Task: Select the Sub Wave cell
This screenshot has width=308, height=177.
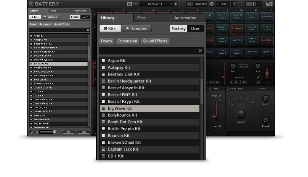Action: 237,41
